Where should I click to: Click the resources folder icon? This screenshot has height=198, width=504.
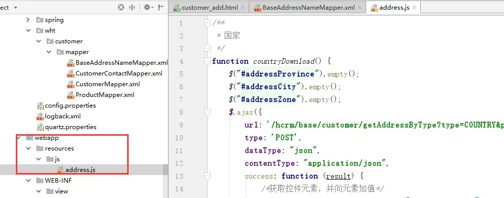tap(39, 148)
